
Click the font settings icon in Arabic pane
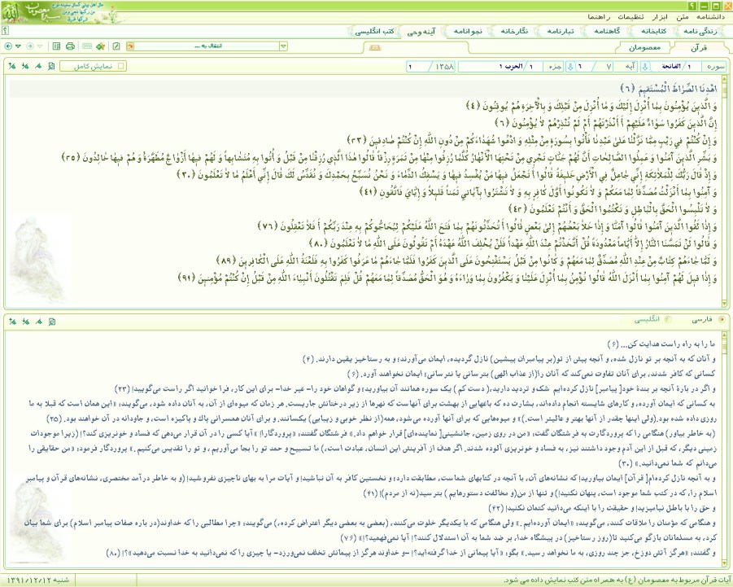38,66
